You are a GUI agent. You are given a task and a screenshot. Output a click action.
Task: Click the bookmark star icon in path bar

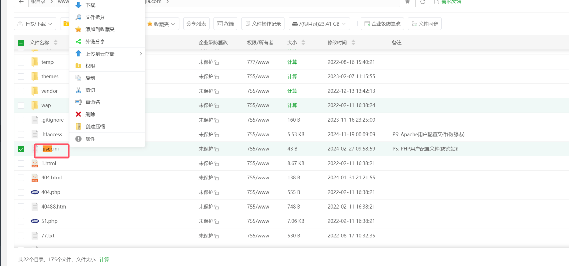(x=408, y=2)
